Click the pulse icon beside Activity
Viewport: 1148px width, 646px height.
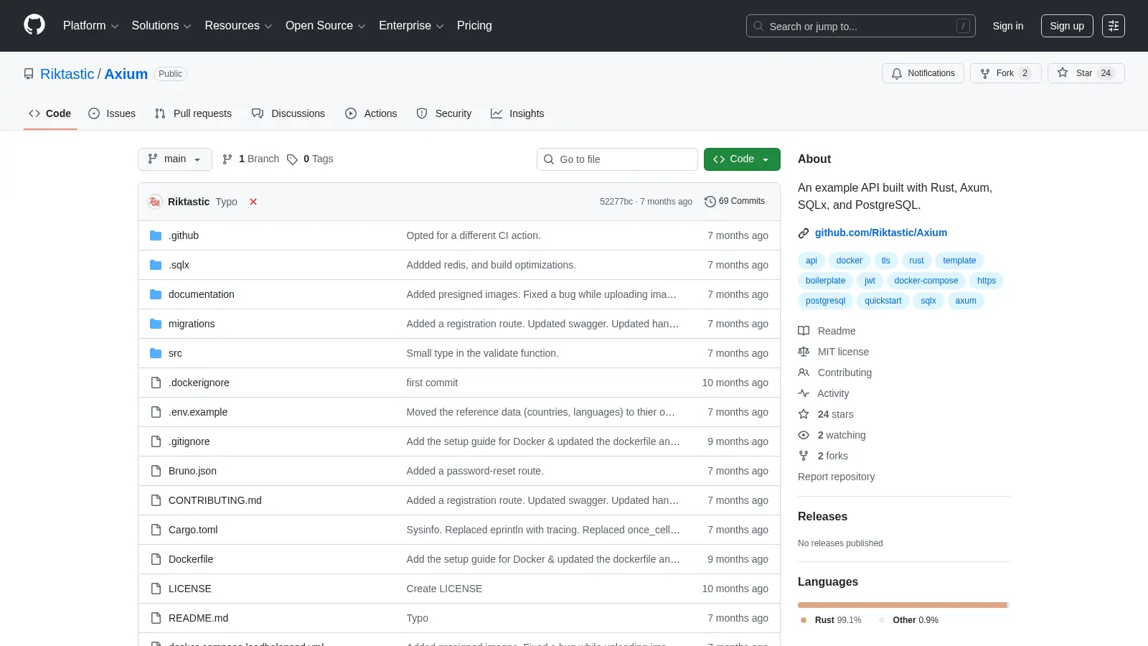pos(804,393)
